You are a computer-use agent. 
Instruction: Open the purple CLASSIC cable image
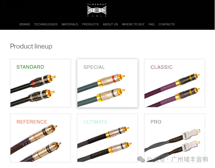point(172,90)
